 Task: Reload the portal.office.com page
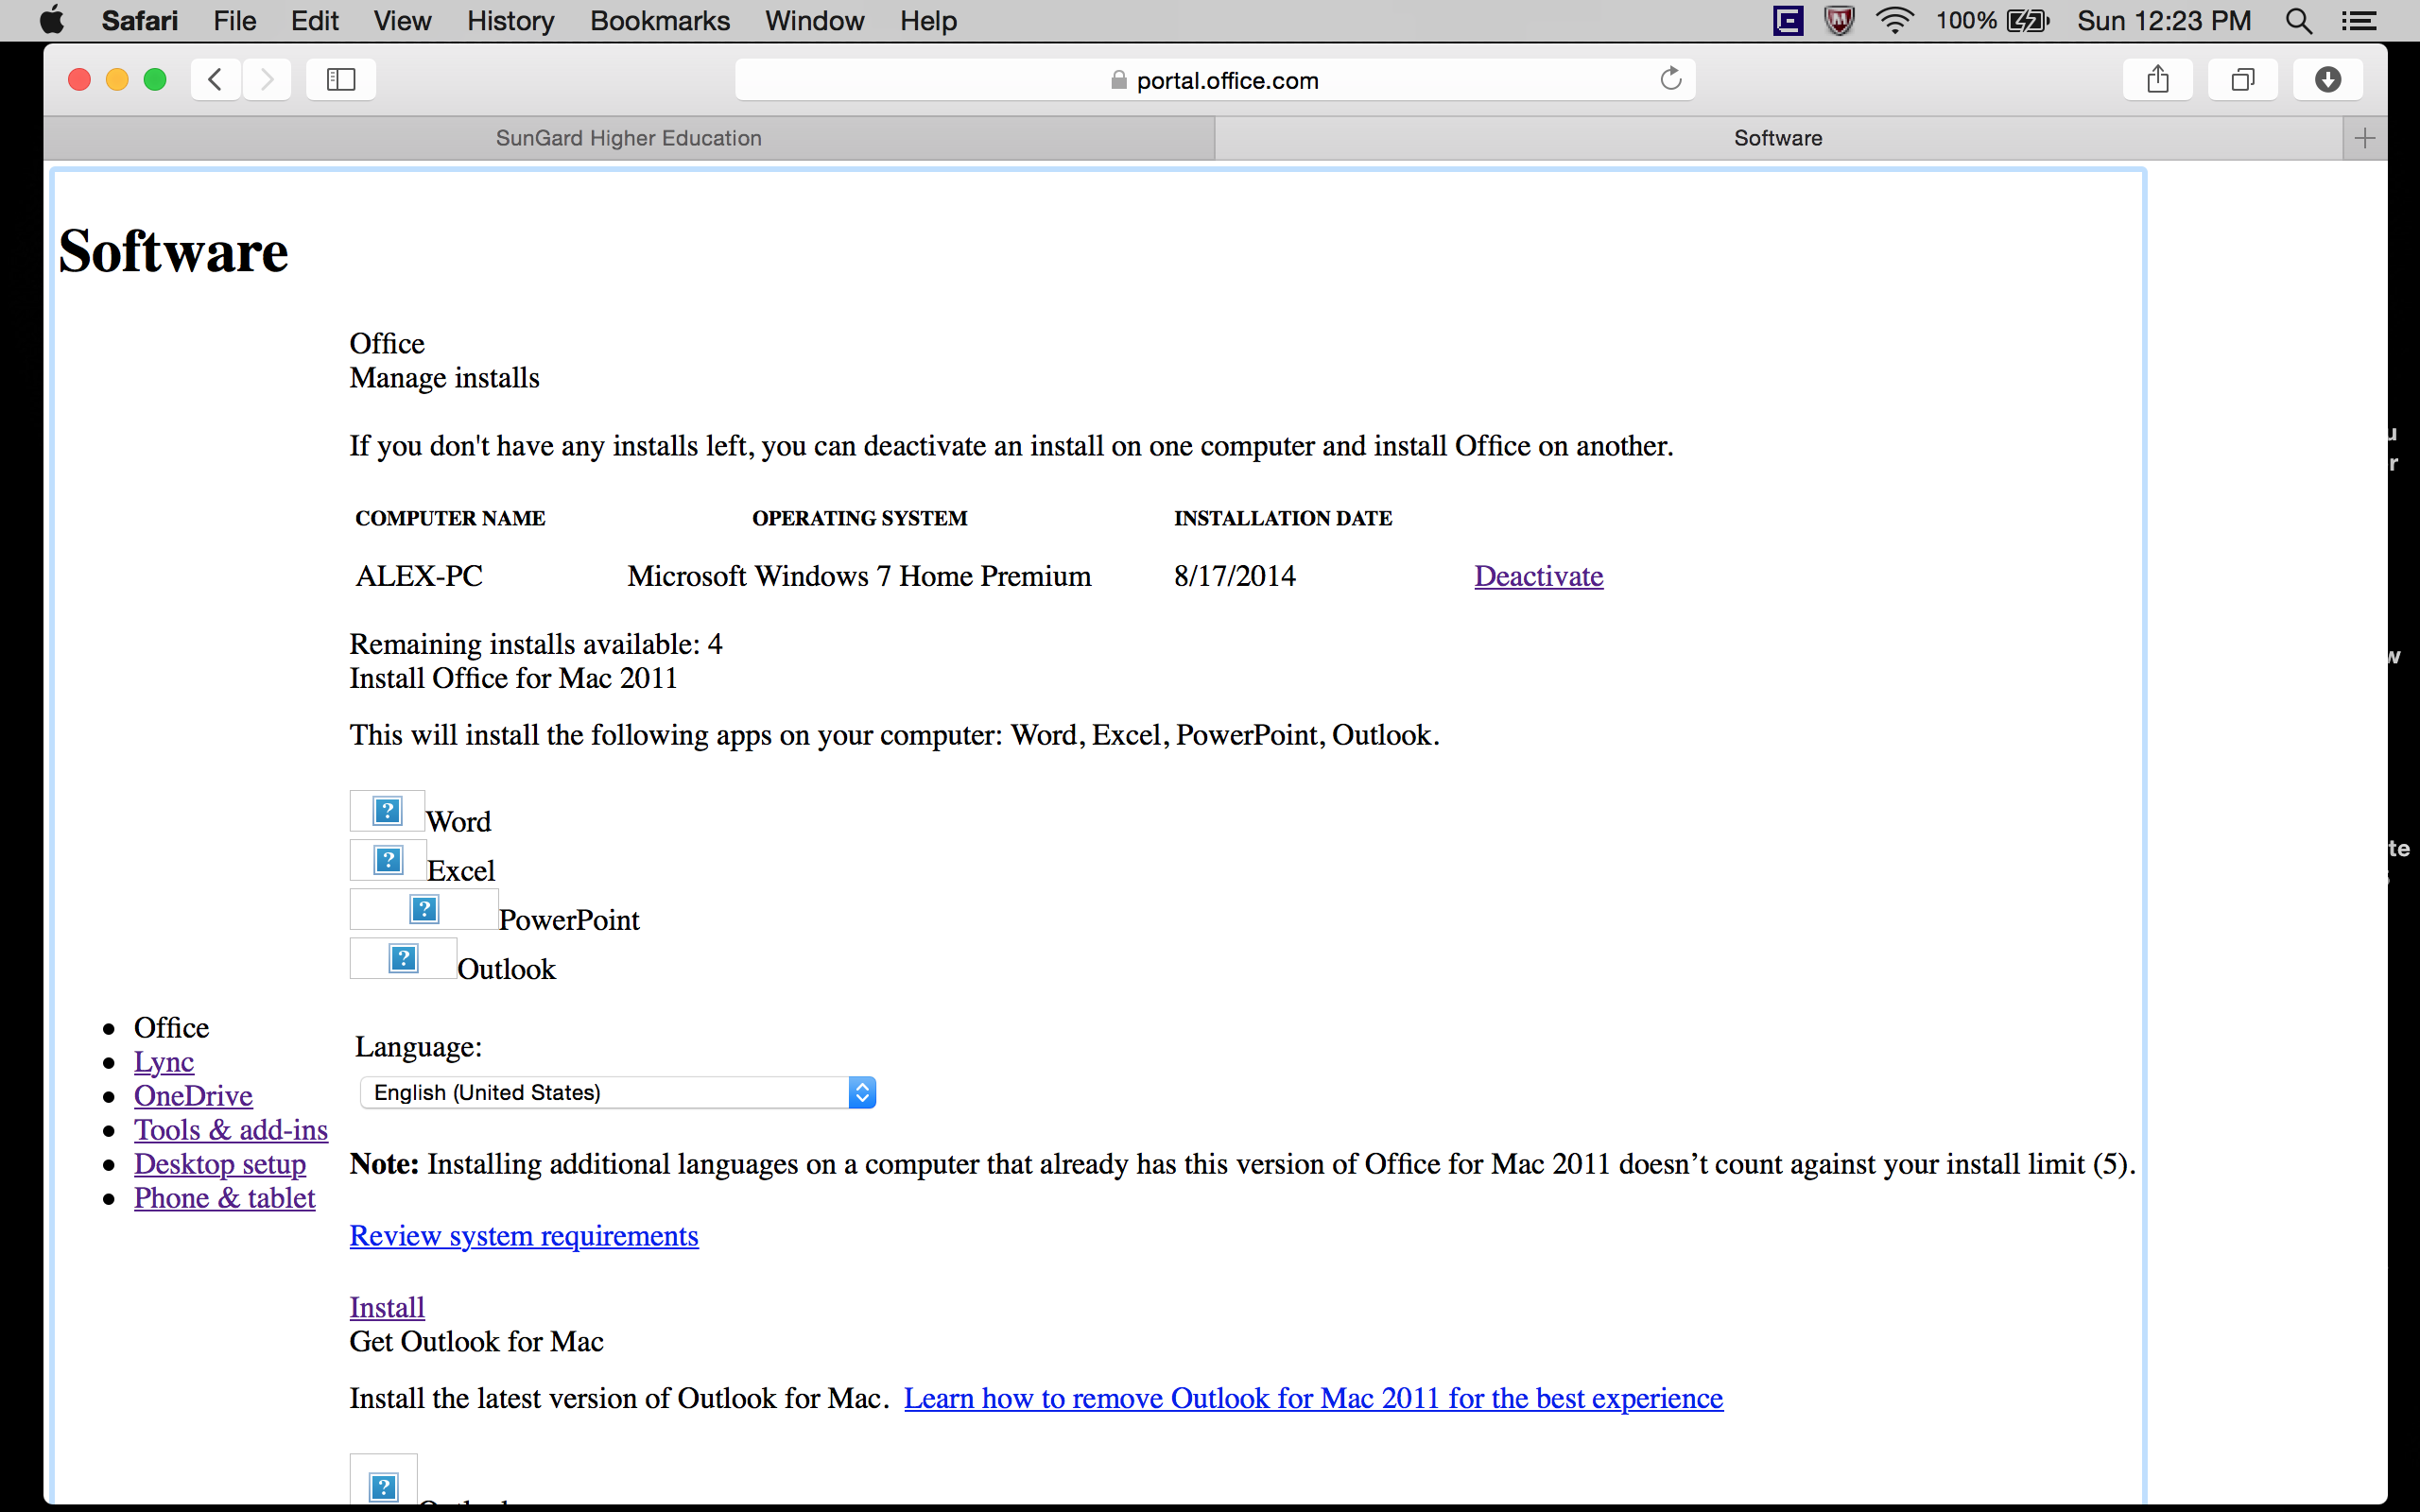pos(1670,79)
